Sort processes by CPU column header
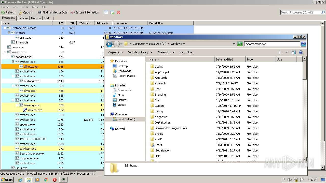326x183 pixels. pos(71,23)
